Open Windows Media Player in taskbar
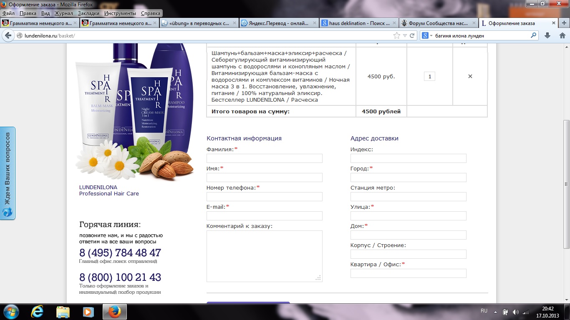The height and width of the screenshot is (320, 570). 88,312
